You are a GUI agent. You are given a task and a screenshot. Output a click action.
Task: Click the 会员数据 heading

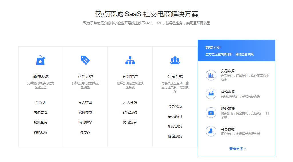tap(228, 129)
